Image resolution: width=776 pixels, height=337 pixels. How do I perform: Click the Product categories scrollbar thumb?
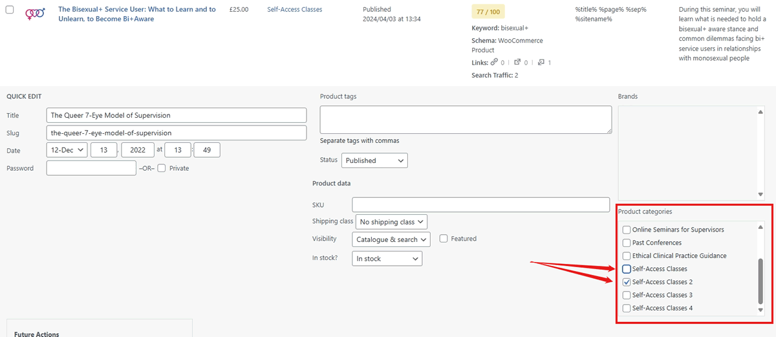pyautogui.click(x=760, y=281)
